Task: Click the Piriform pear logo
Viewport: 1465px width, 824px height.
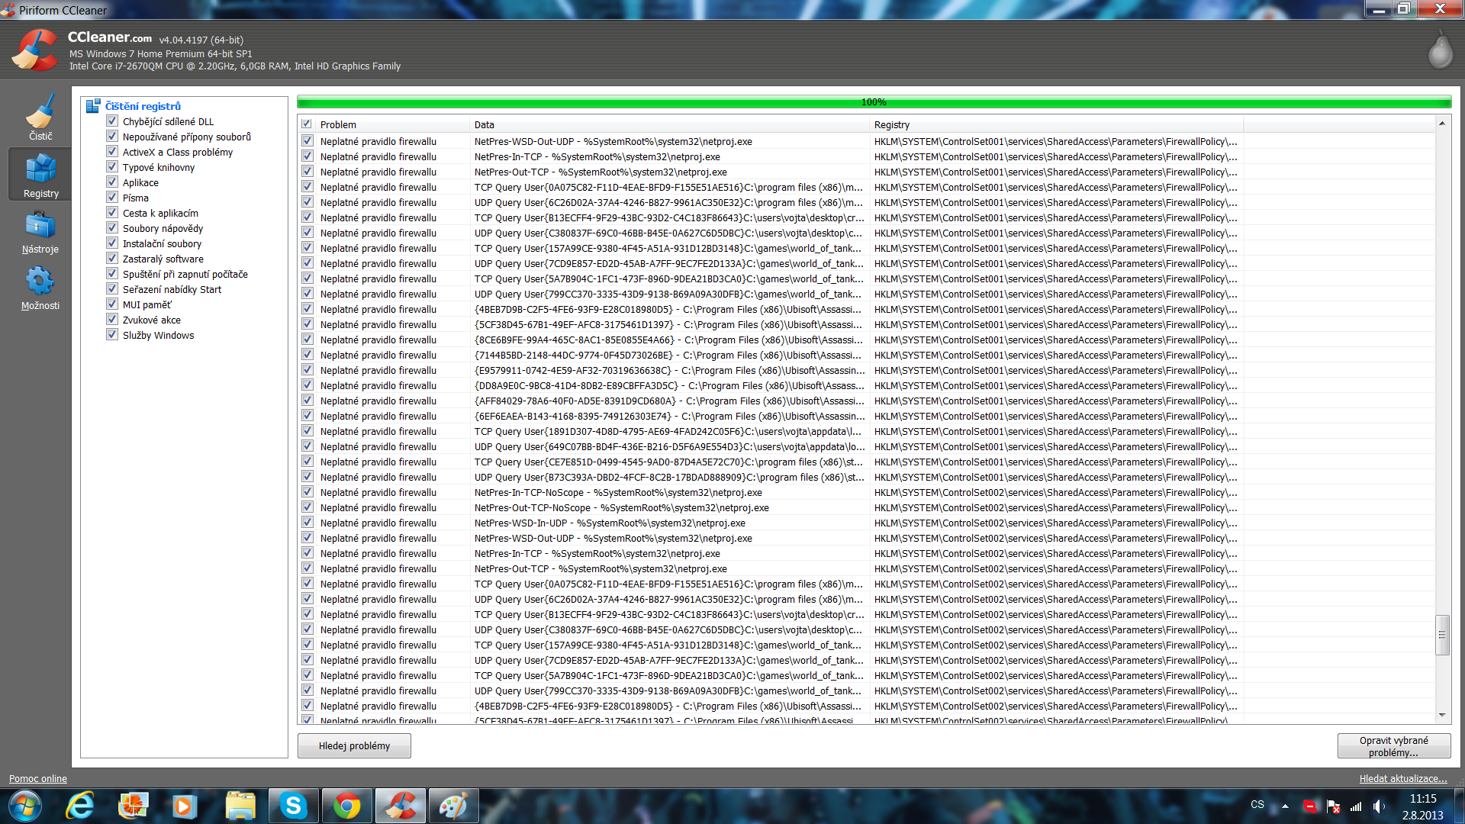Action: (x=1440, y=50)
